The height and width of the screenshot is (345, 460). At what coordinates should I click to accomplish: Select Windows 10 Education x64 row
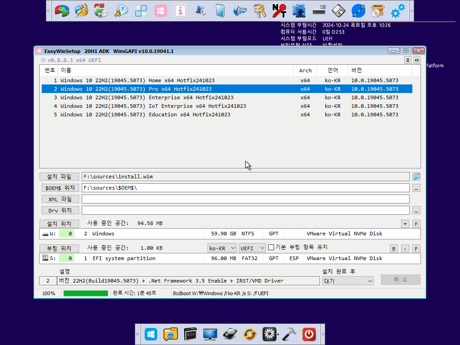point(227,115)
